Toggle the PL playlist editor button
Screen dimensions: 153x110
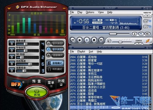141,34
